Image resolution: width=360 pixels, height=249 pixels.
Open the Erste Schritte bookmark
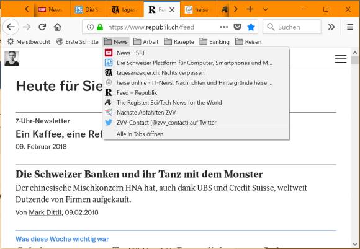click(x=78, y=42)
